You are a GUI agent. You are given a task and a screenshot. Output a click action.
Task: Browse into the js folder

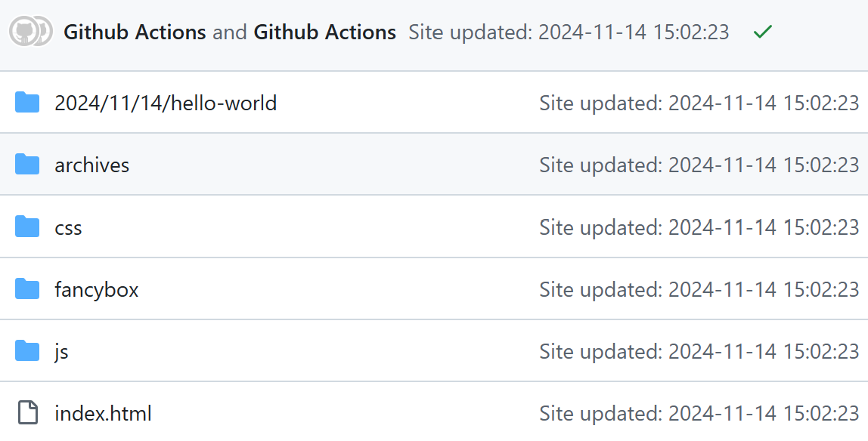pos(61,351)
